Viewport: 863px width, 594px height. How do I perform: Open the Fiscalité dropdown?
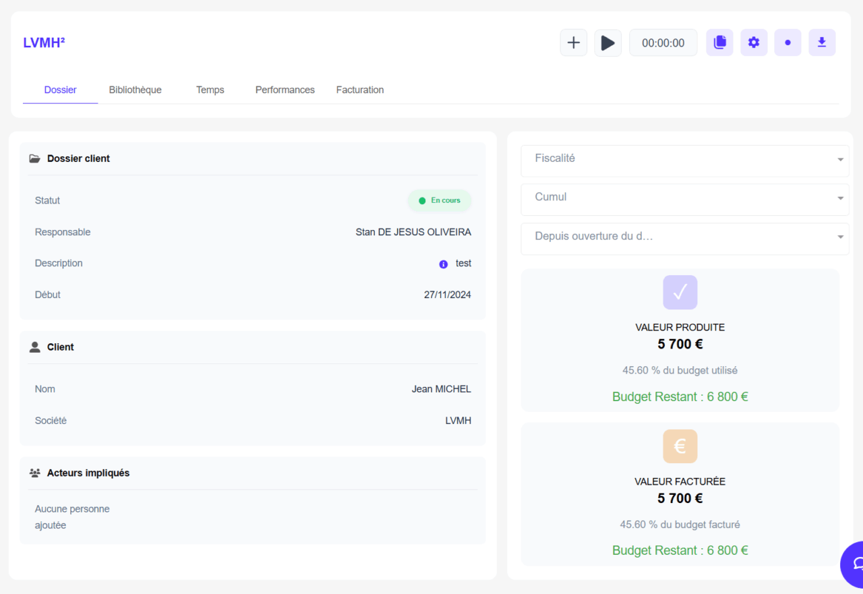685,160
